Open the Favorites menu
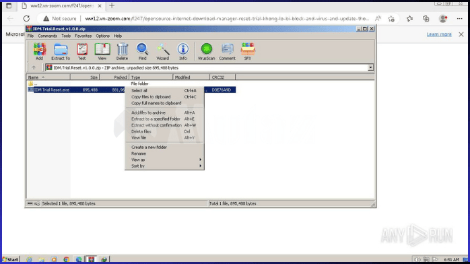The image size is (470, 264). (x=83, y=36)
